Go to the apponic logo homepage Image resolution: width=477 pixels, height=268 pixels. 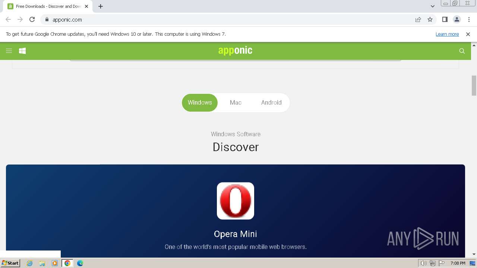[236, 51]
